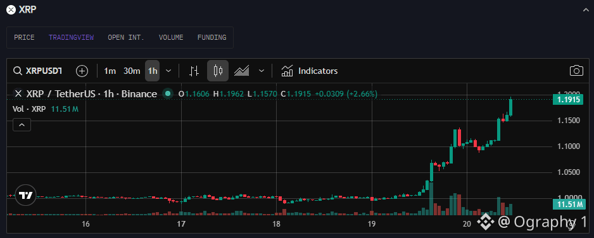
Task: Click date 20 on the time axis
Action: [x=467, y=224]
